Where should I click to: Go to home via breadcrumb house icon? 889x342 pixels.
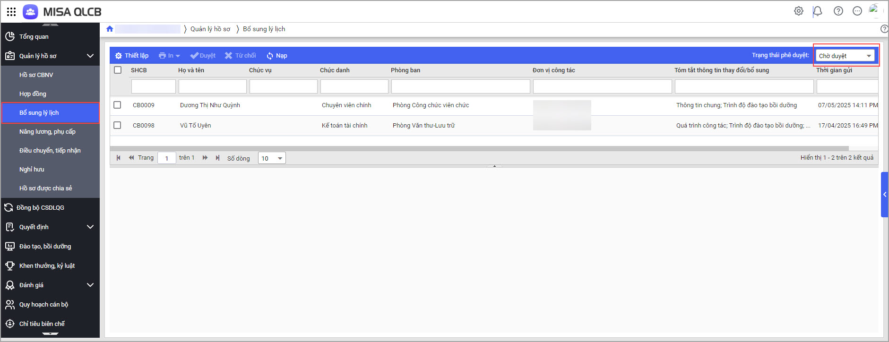click(x=110, y=29)
